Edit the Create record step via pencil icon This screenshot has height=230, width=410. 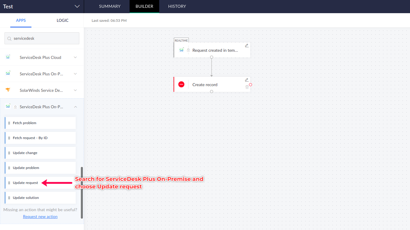point(247,80)
